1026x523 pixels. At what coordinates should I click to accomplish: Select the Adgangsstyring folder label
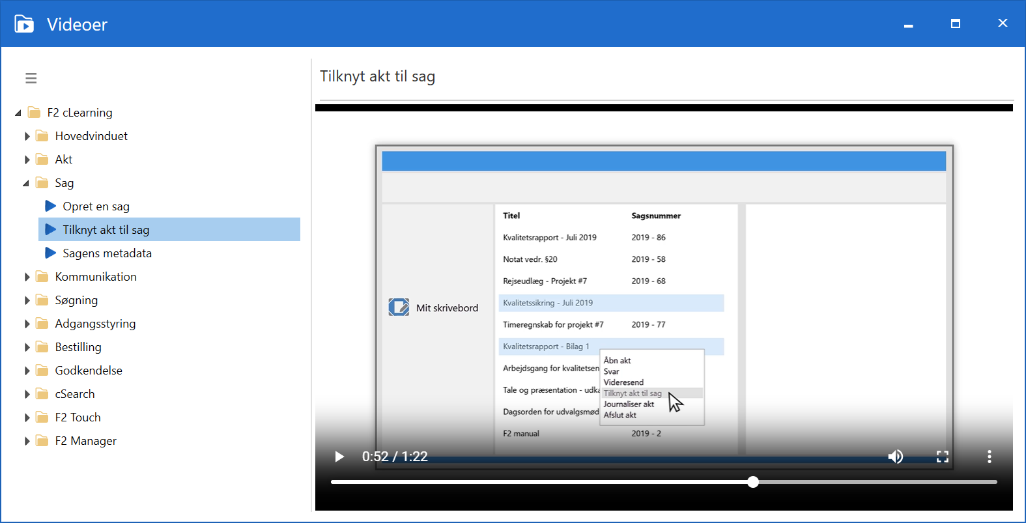95,324
